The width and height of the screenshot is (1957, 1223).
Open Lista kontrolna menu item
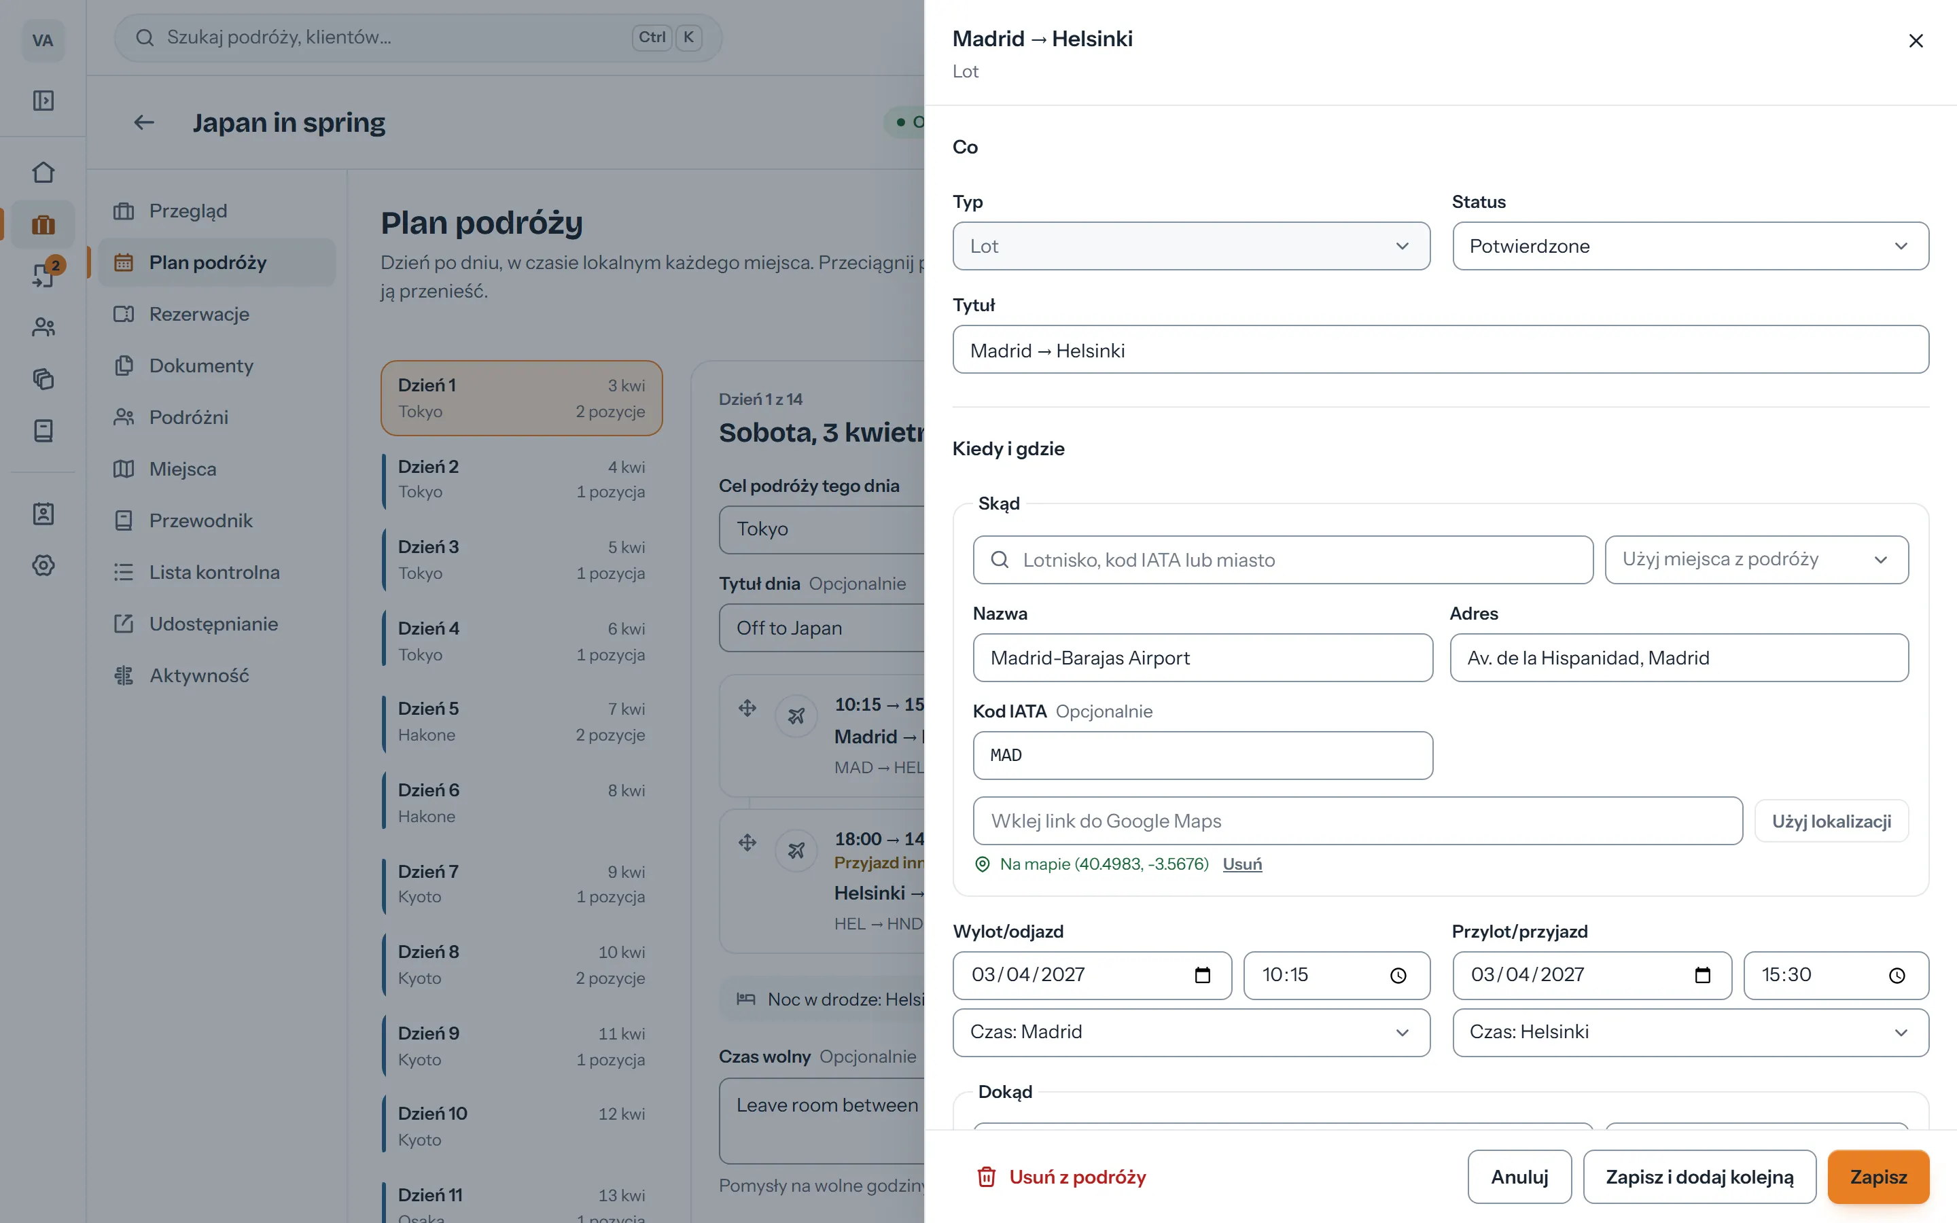click(x=217, y=573)
